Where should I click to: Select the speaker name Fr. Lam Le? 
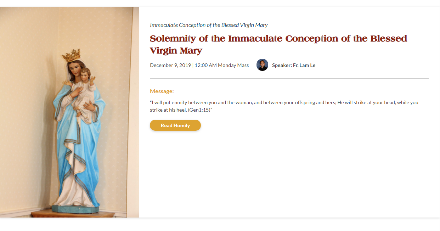pyautogui.click(x=304, y=65)
